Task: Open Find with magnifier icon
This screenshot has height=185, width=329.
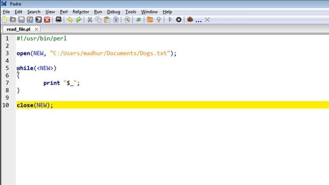Action: [x=127, y=20]
